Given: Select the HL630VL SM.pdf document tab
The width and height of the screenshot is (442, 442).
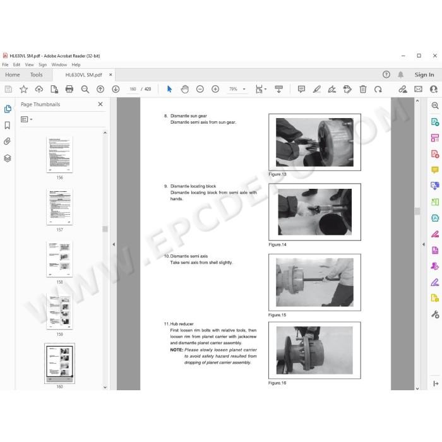Looking at the screenshot, I should click(83, 75).
